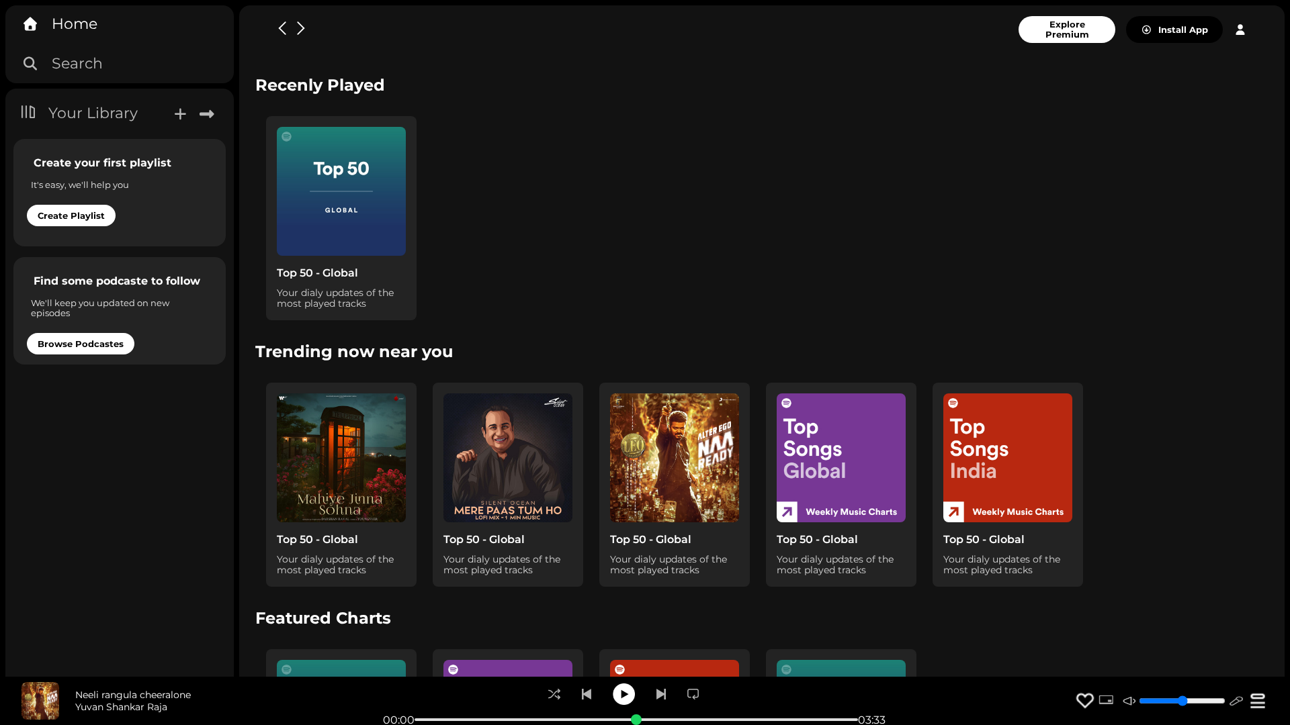Viewport: 1290px width, 725px height.
Task: Click the Create your first playlist heading
Action: pos(102,163)
